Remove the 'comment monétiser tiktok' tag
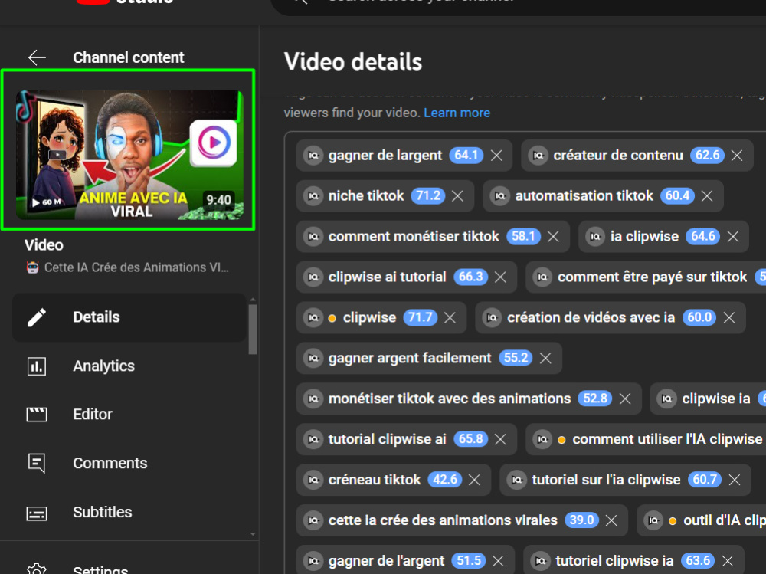 pos(554,237)
